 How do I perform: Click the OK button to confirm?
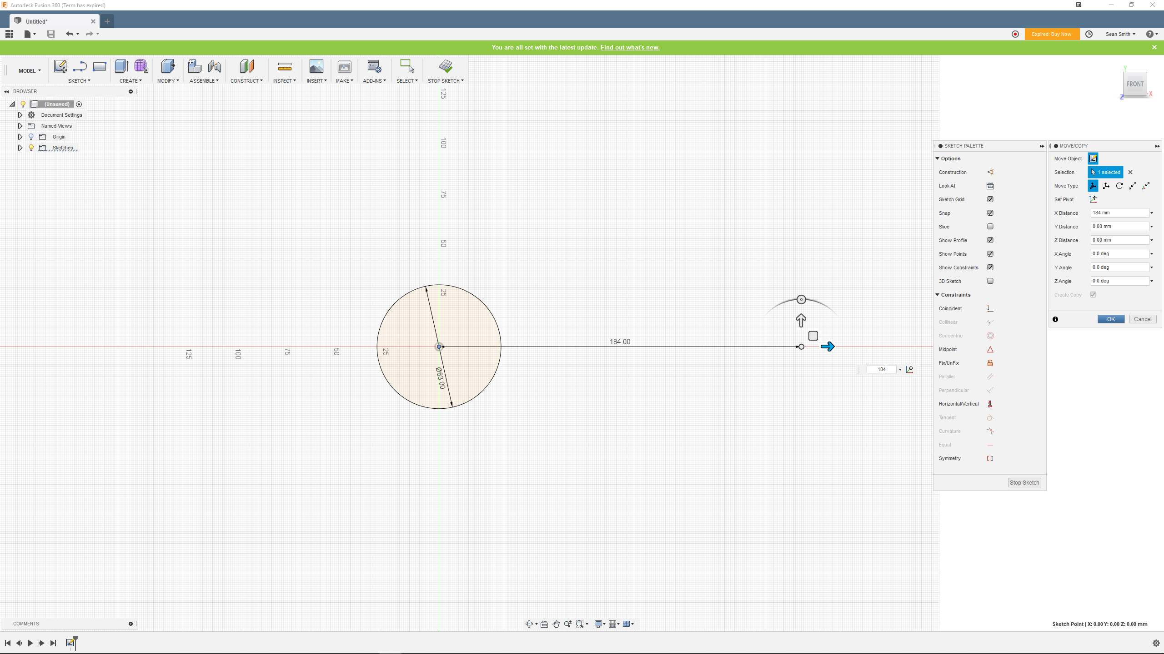[x=1110, y=319]
